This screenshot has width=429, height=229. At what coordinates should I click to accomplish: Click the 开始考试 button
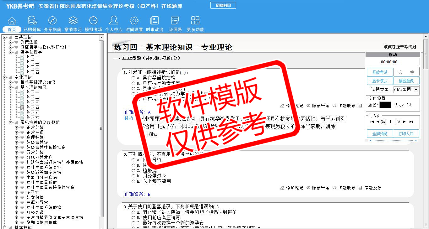(x=380, y=72)
